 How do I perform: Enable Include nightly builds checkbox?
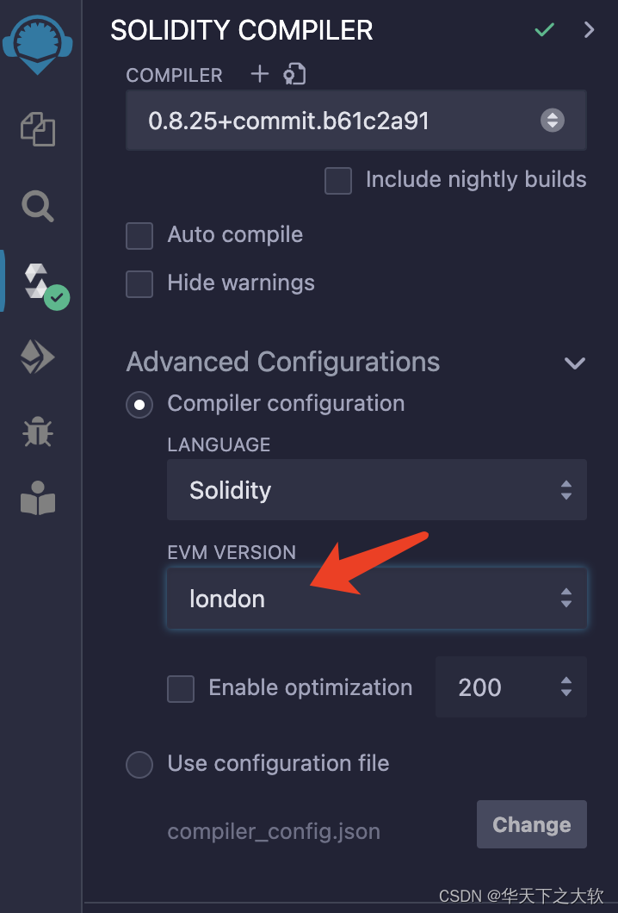click(x=338, y=181)
